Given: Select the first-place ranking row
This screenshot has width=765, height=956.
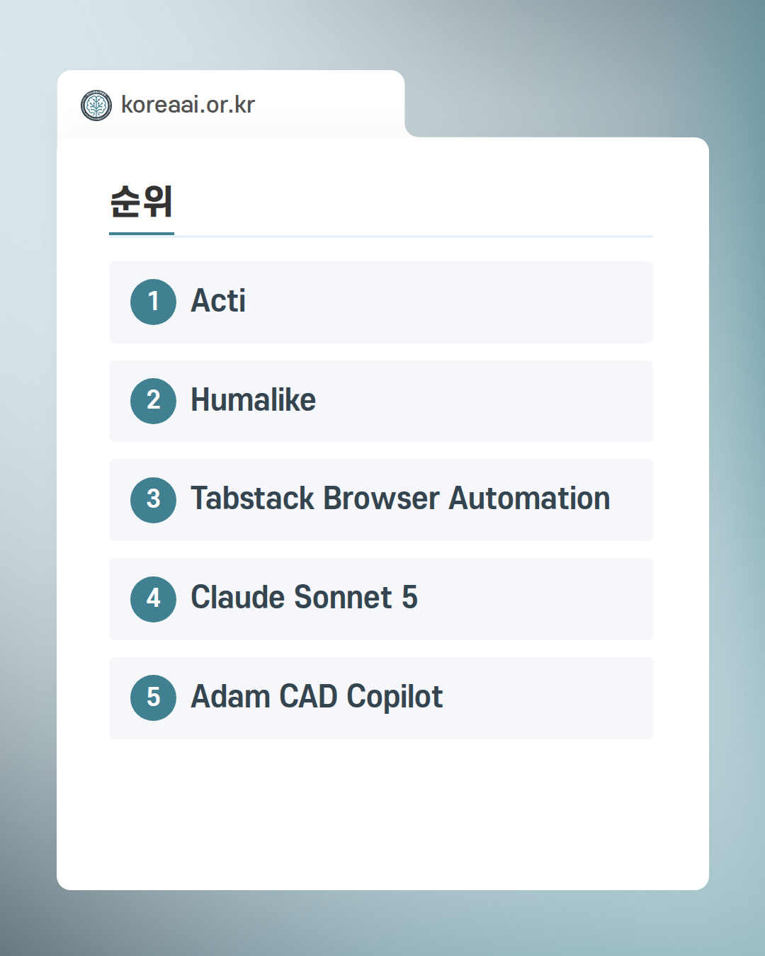Looking at the screenshot, I should [381, 302].
